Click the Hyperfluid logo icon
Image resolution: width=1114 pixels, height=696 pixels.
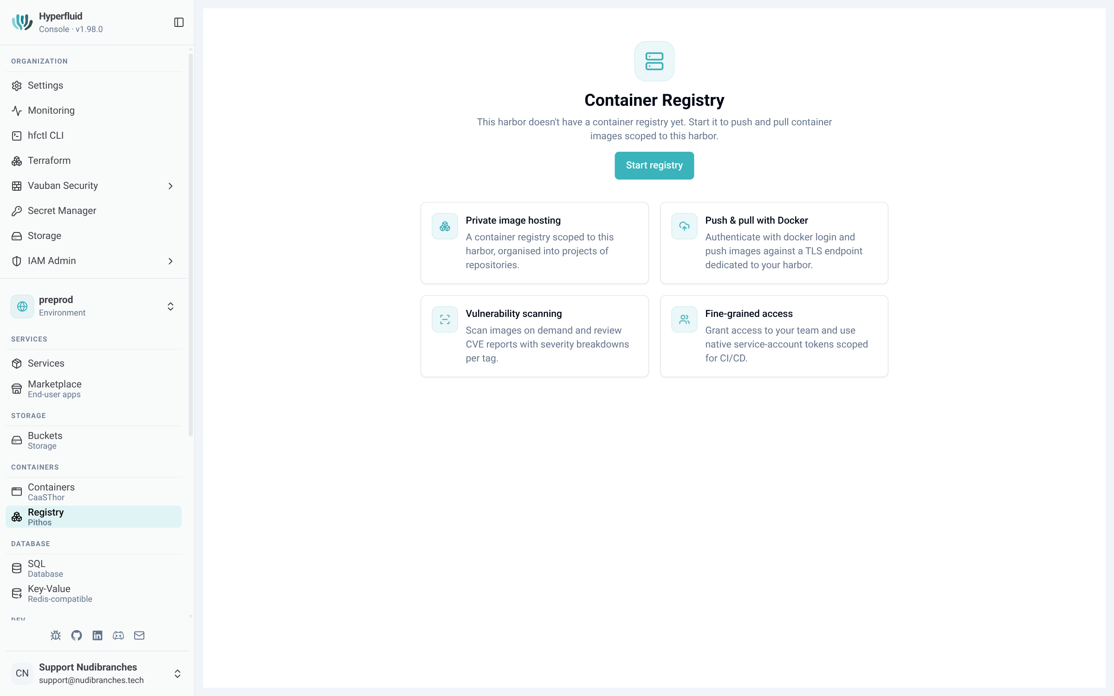click(22, 22)
